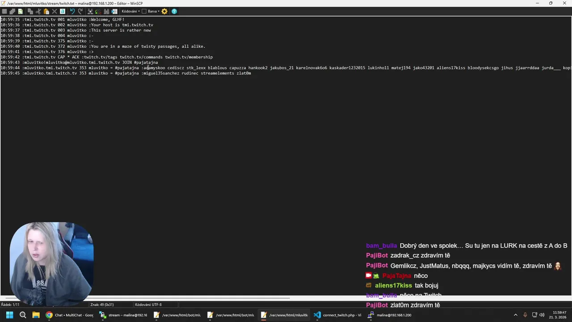The image size is (572, 322).
Task: Click the color box next to Barva
Action: coord(144,11)
